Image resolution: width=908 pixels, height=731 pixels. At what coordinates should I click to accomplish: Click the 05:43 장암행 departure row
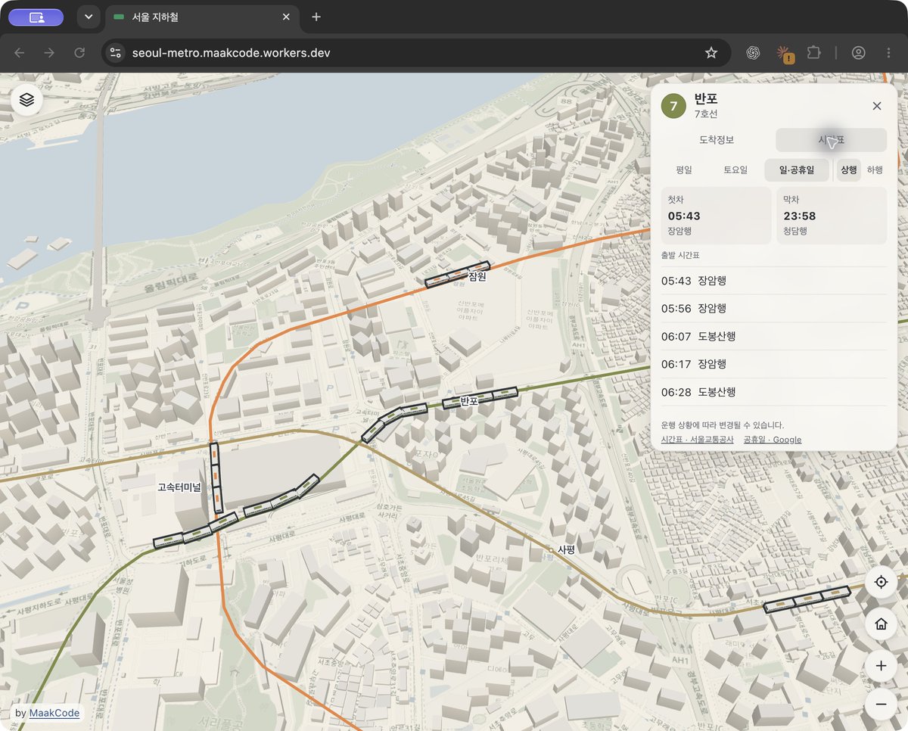(x=774, y=281)
